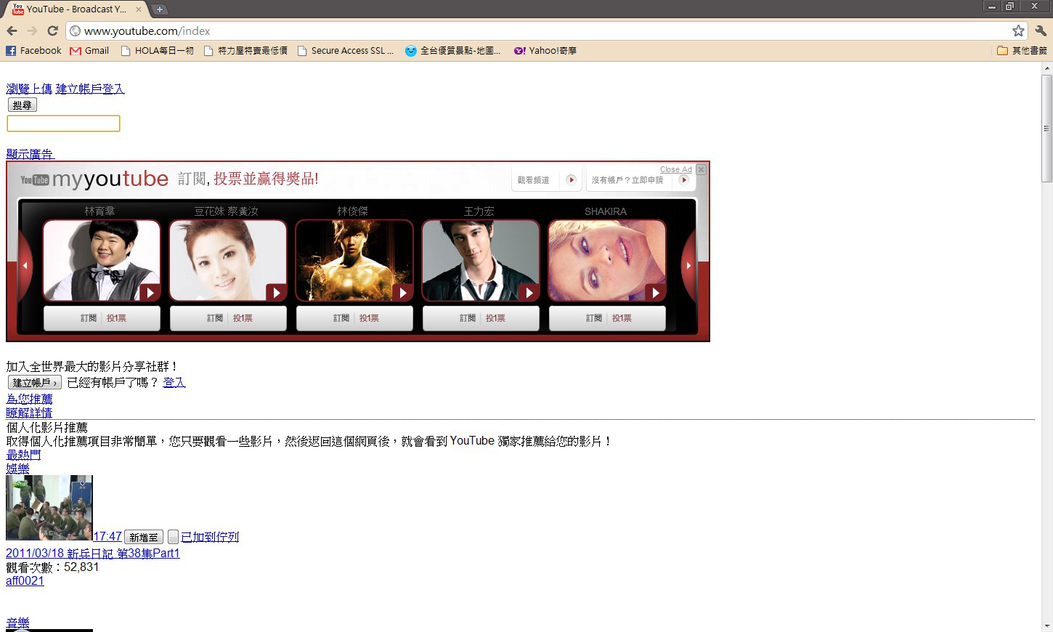Open the Yahoo!奇摩 bookmark
Viewport: 1053px width, 632px height.
(545, 51)
